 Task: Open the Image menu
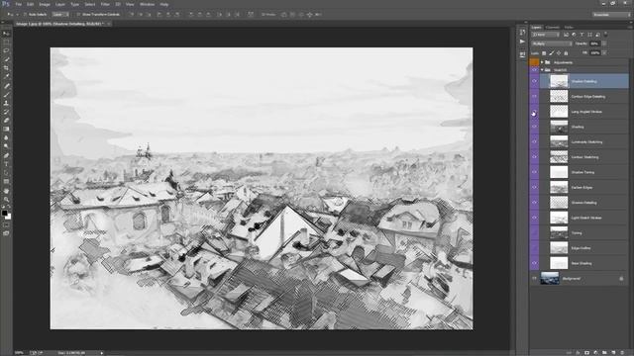[x=44, y=4]
